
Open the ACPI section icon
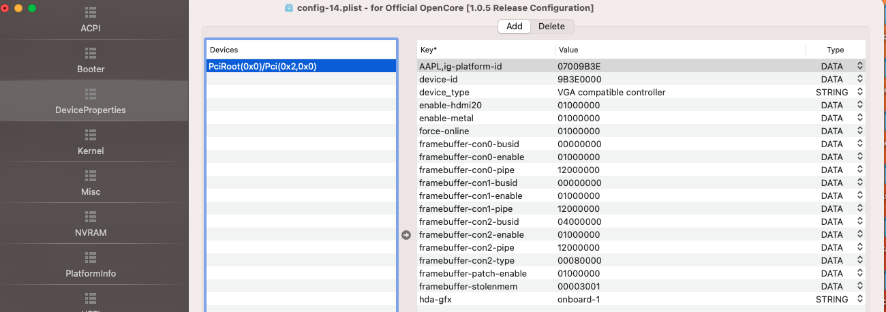pyautogui.click(x=91, y=13)
